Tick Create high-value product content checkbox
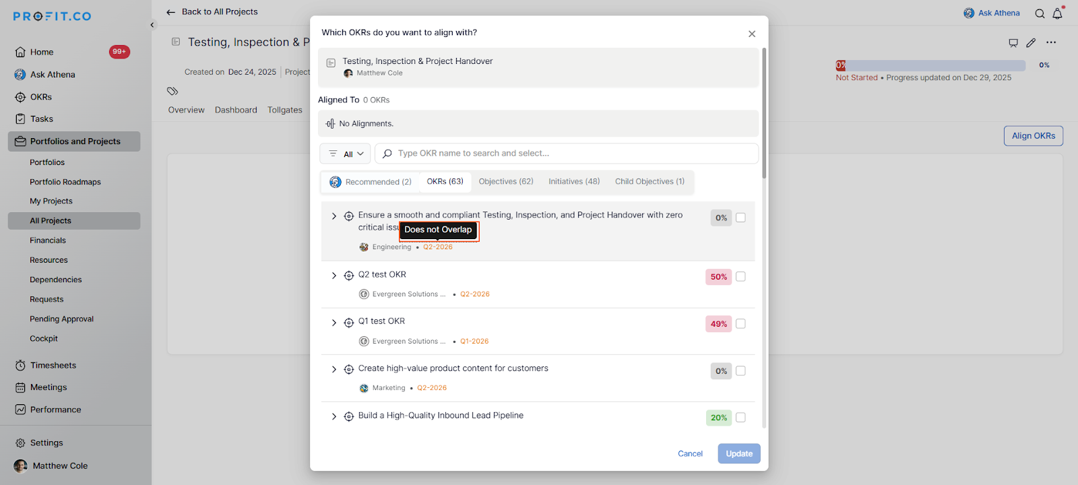The image size is (1078, 485). (x=740, y=371)
